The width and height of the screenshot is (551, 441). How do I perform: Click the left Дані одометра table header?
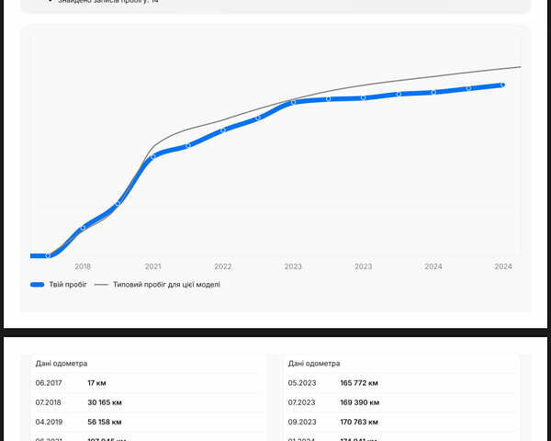(62, 363)
